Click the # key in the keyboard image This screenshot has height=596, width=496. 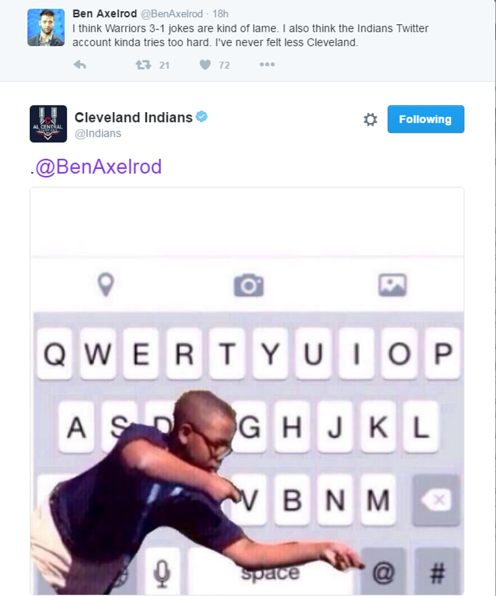click(x=437, y=572)
